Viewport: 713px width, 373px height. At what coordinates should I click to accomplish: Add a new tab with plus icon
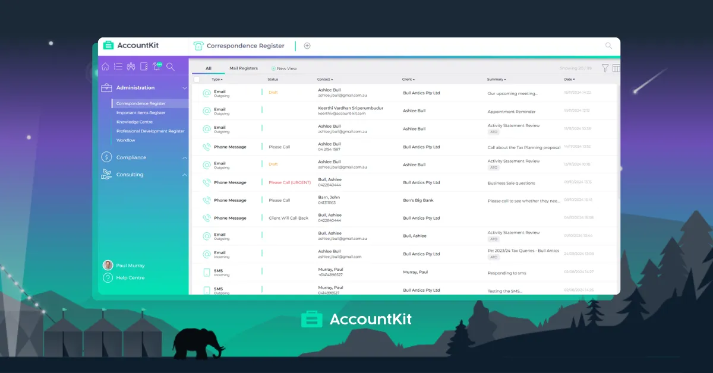[x=307, y=46]
